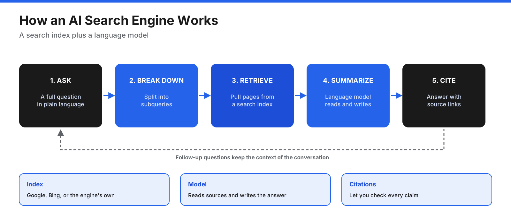511x223 pixels.
Task: Click the text "Split into subqueries"
Action: tap(156, 101)
